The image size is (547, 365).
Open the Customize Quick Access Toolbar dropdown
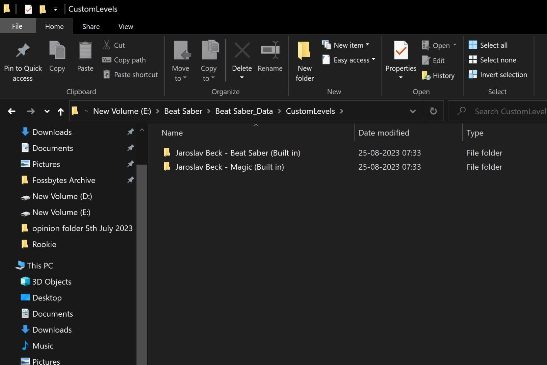point(55,9)
